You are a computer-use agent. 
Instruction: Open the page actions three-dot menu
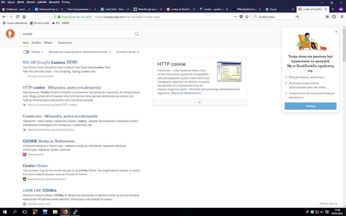pyautogui.click(x=235, y=17)
